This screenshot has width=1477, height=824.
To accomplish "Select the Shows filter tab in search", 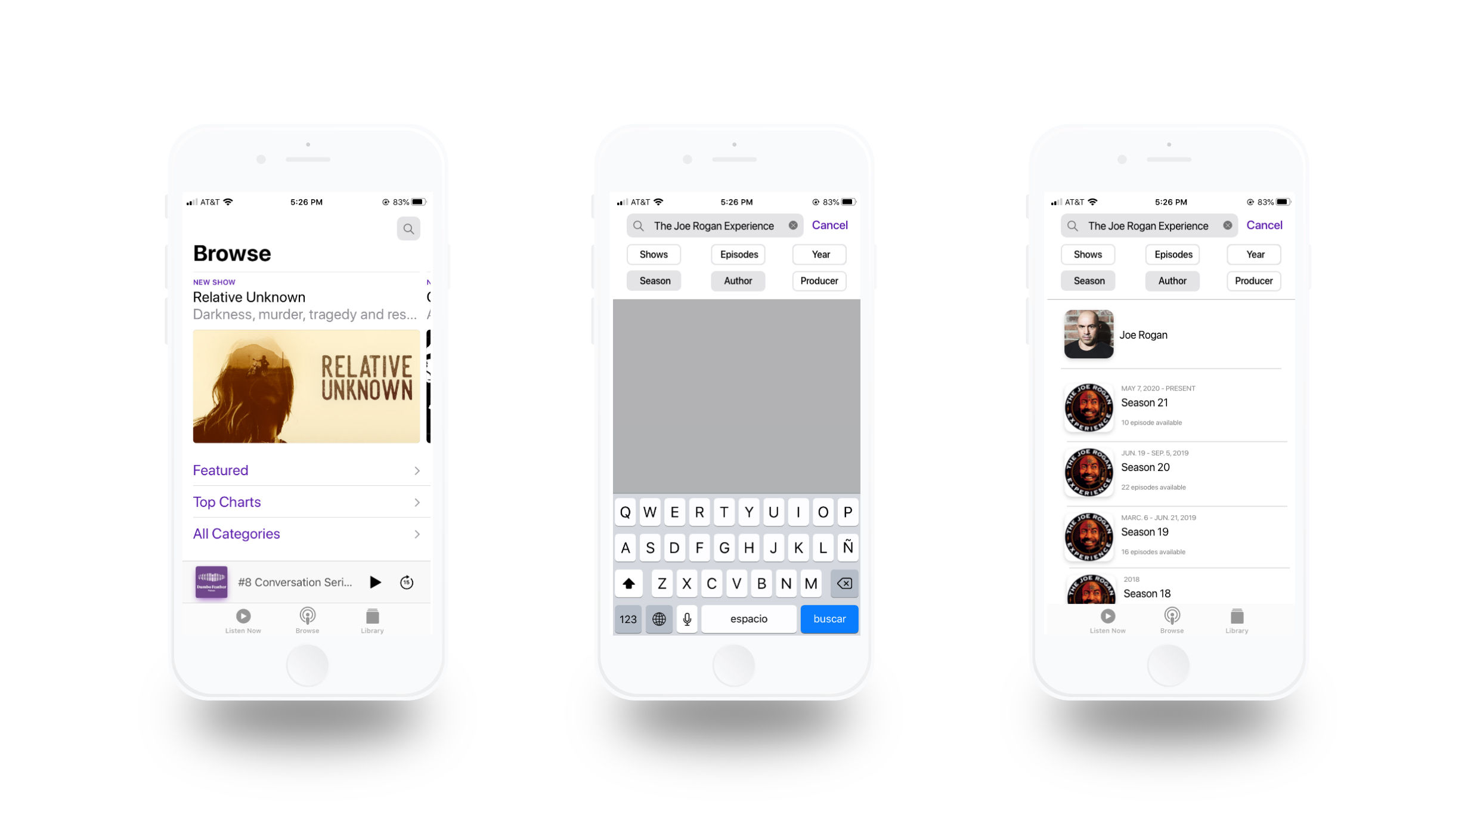I will 654,253.
